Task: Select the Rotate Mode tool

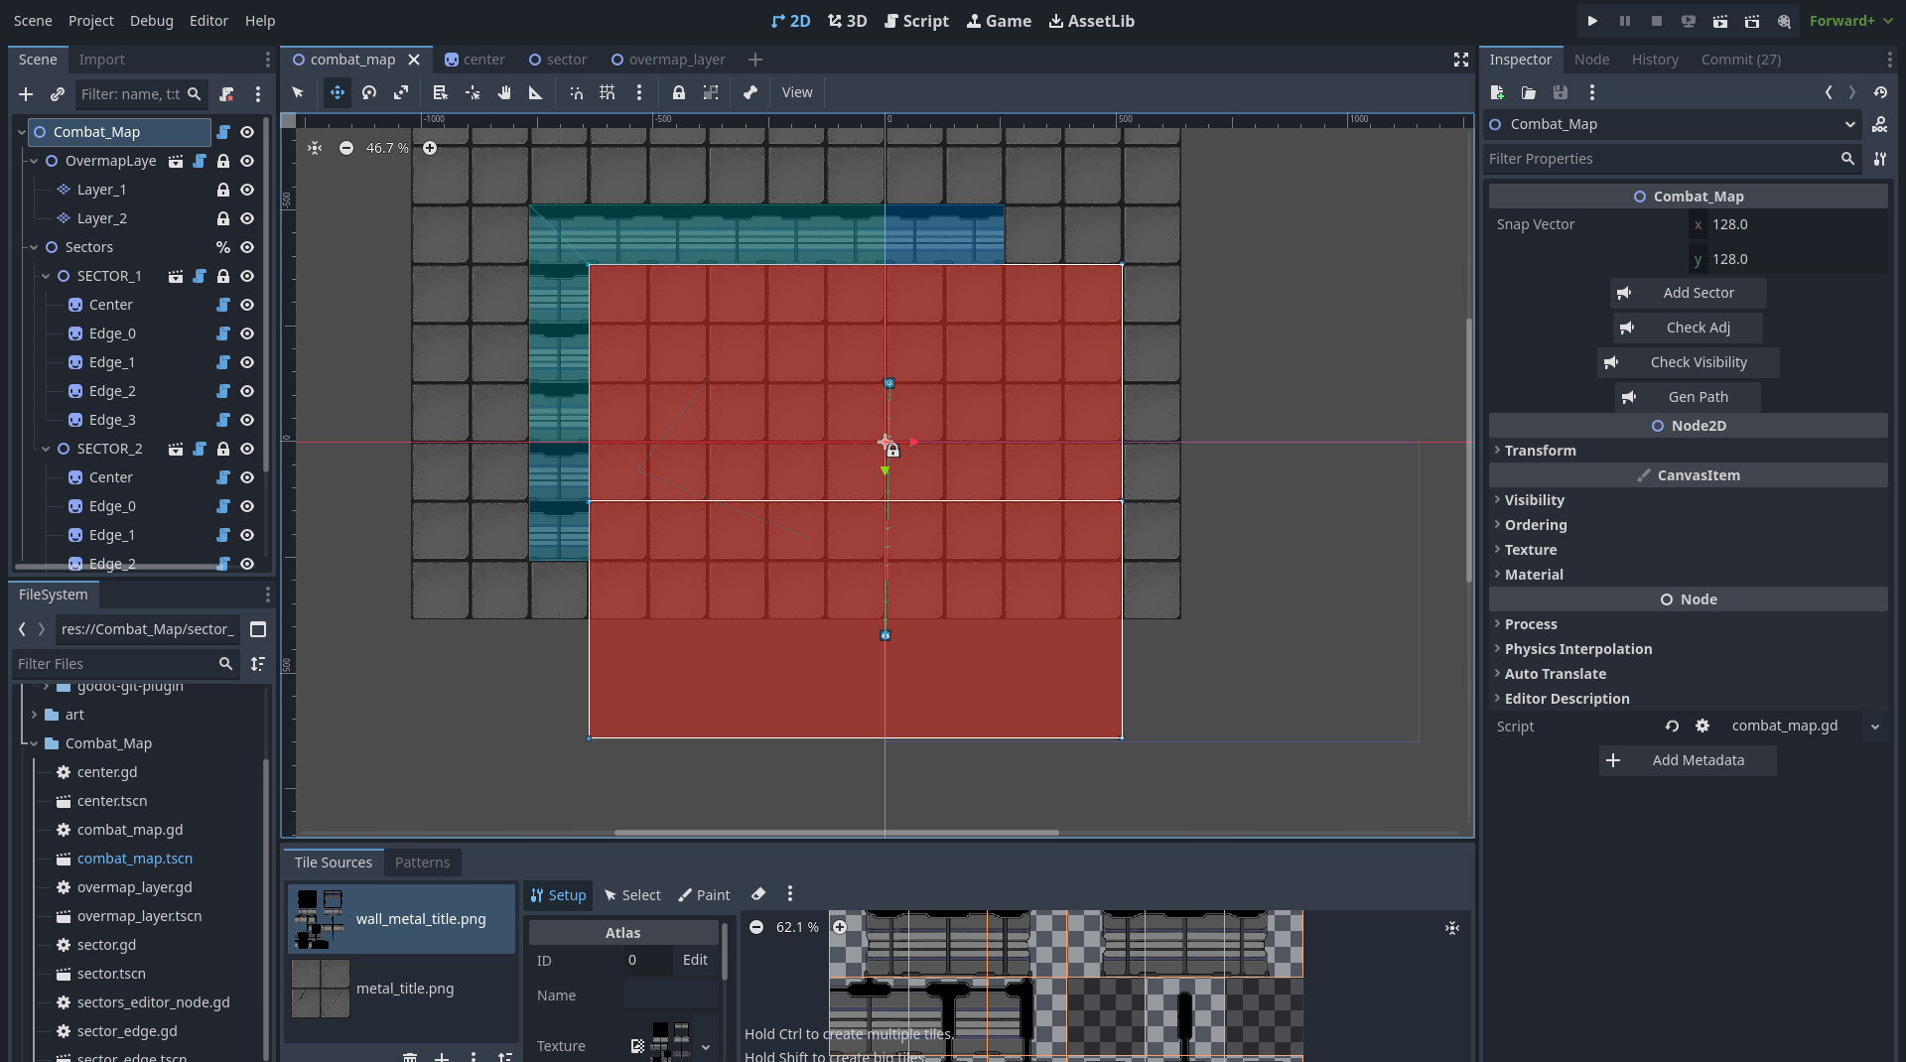Action: 369,92
